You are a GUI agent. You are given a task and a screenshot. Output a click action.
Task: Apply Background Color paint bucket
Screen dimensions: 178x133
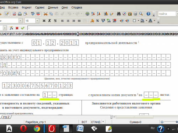[x=142, y=21]
